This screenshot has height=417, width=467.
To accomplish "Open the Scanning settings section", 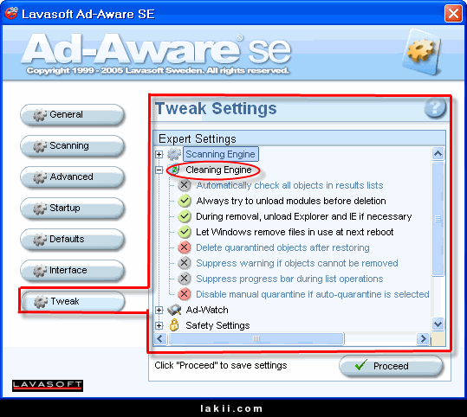I will (x=72, y=145).
